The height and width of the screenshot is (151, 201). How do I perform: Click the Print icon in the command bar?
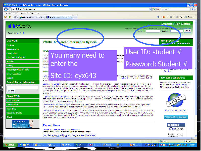pyautogui.click(x=171, y=17)
